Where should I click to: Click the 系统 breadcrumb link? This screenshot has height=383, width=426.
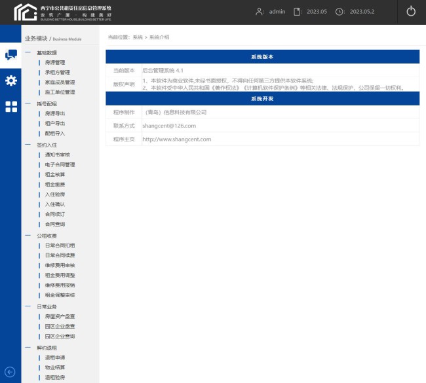tap(137, 37)
